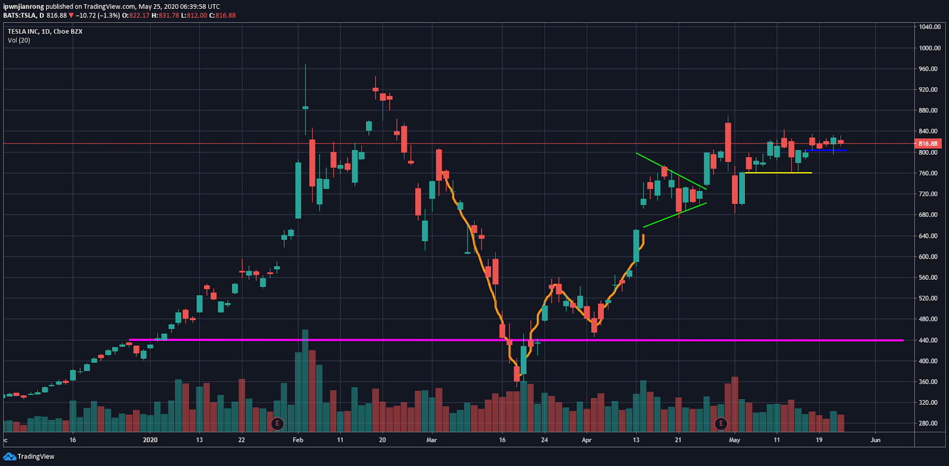Image resolution: width=949 pixels, height=466 pixels.
Task: Click the TradingView logo icon
Action: click(x=9, y=456)
